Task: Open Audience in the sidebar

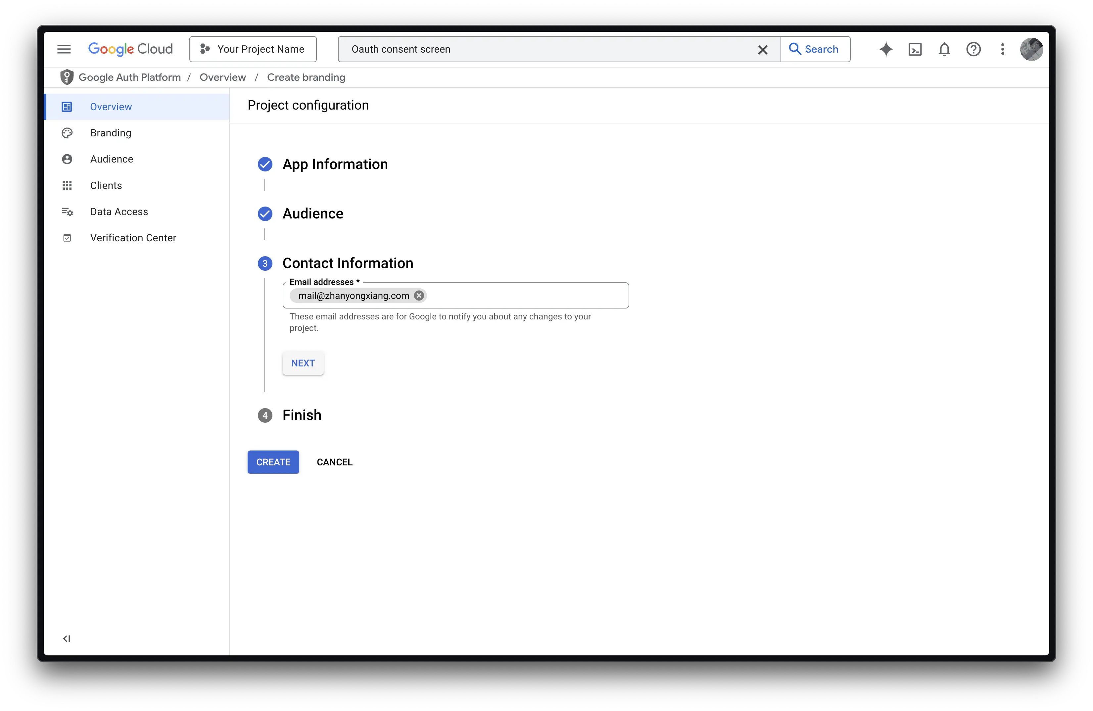Action: coord(137,159)
